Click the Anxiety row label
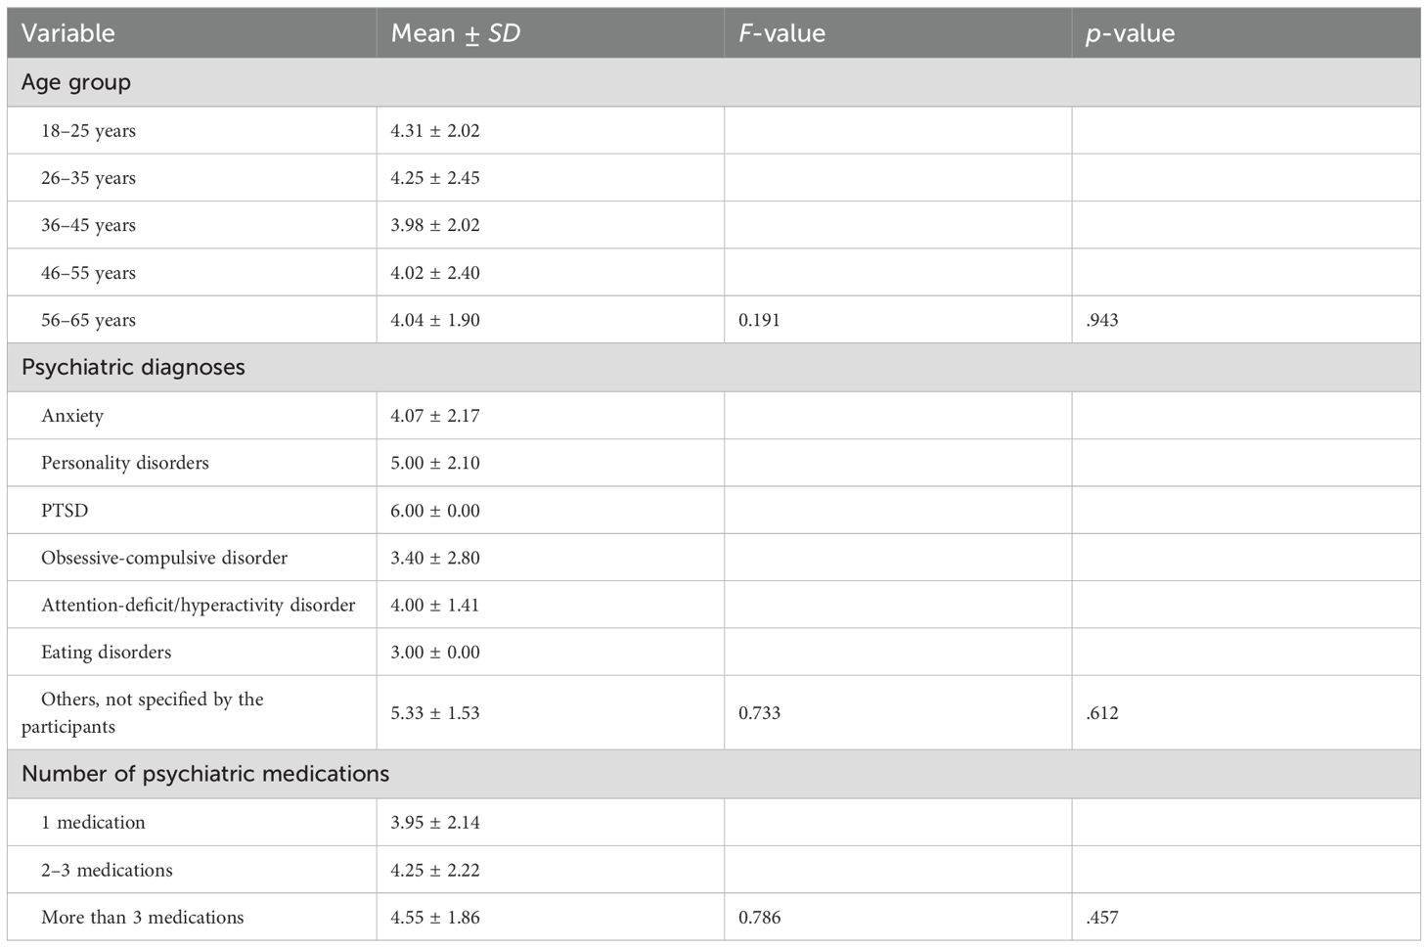This screenshot has width=1428, height=948. tap(72, 416)
